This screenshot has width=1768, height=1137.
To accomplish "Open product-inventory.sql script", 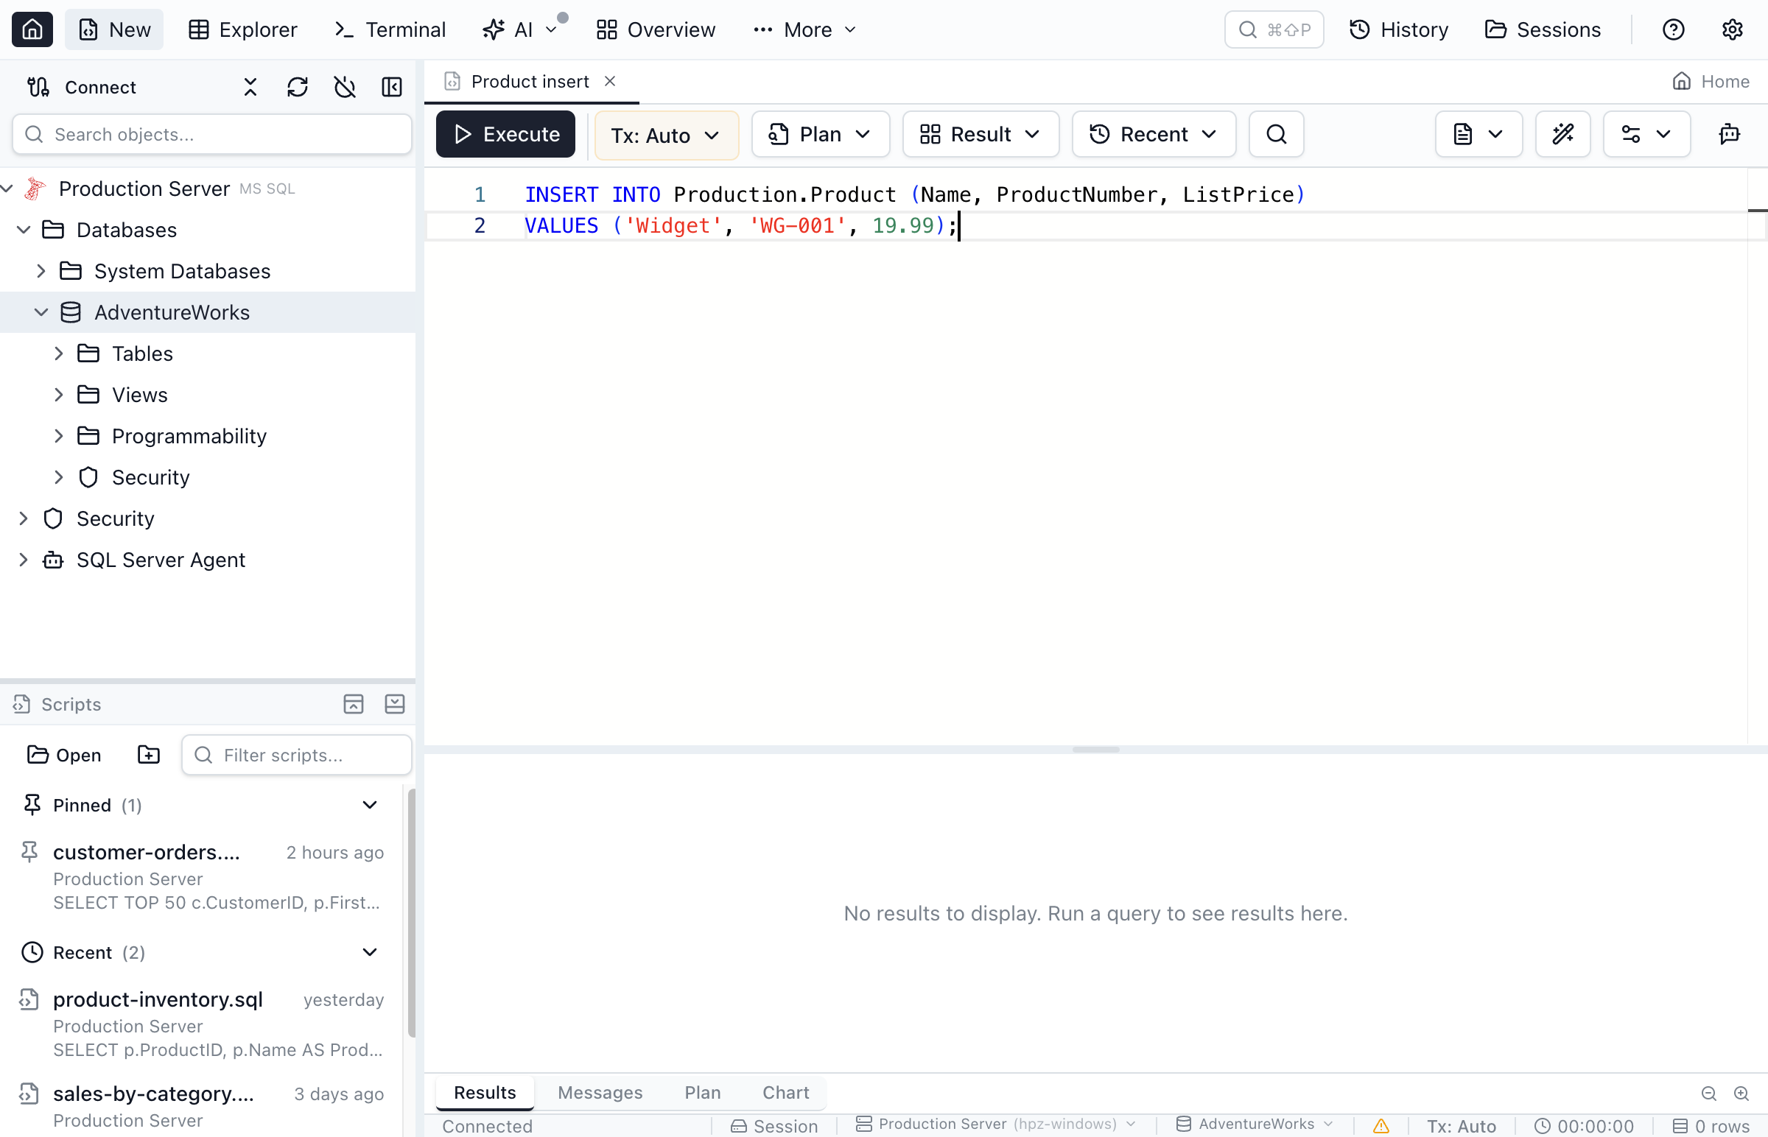I will pyautogui.click(x=203, y=1024).
